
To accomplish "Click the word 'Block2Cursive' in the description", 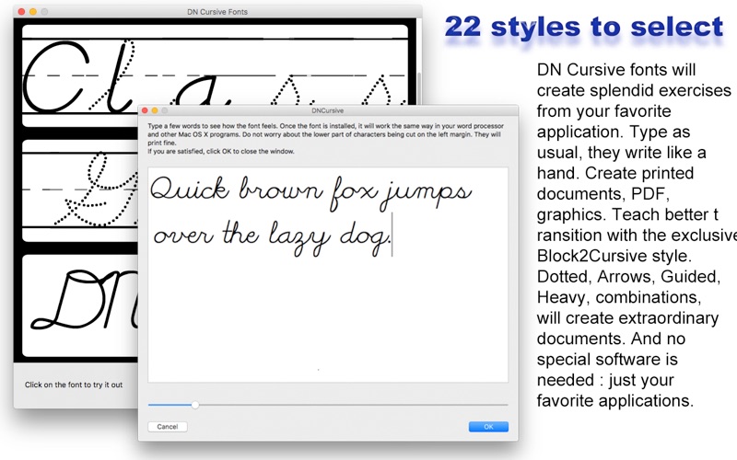I will pos(591,256).
